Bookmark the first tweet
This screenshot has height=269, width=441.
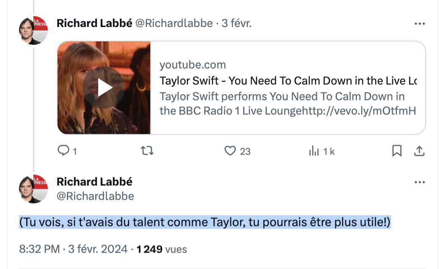point(397,151)
